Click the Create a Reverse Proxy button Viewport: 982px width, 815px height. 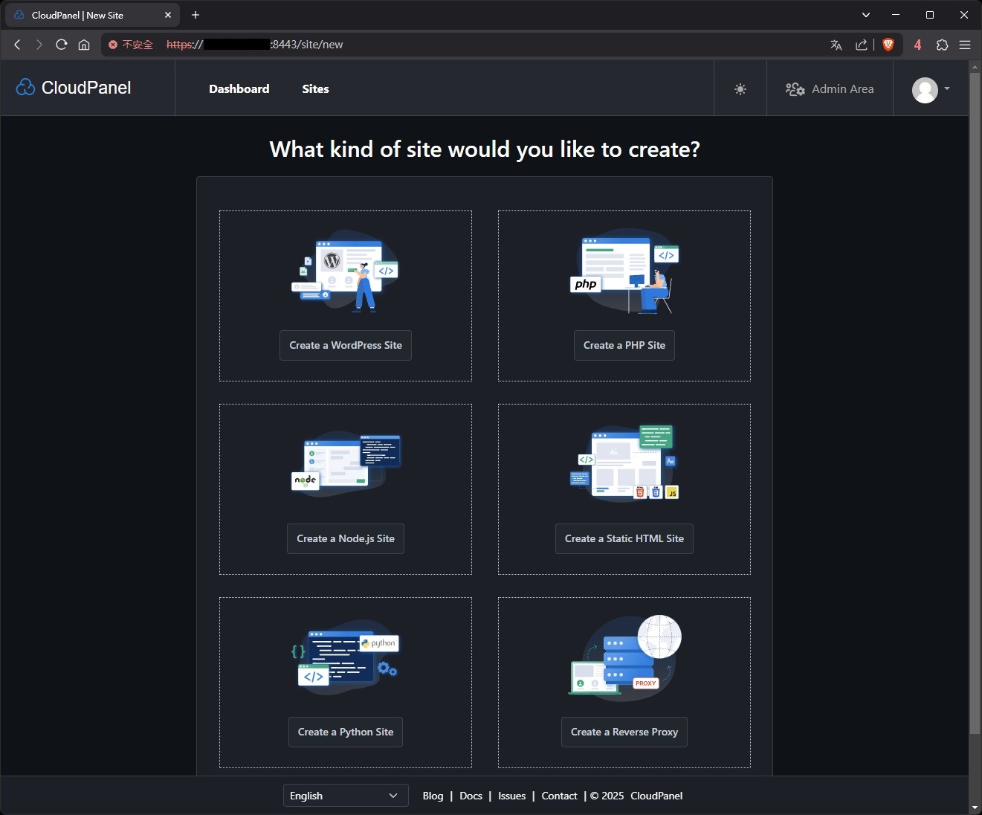click(624, 732)
